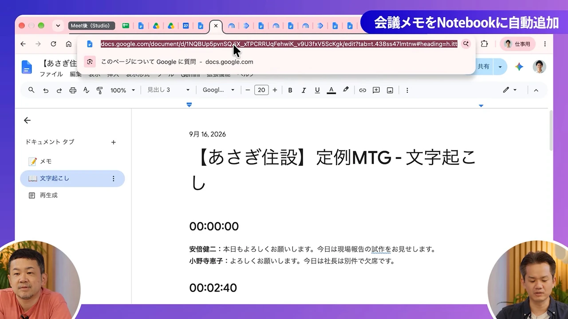568x319 pixels.
Task: Select the 再生成 document tab
Action: tap(72, 195)
